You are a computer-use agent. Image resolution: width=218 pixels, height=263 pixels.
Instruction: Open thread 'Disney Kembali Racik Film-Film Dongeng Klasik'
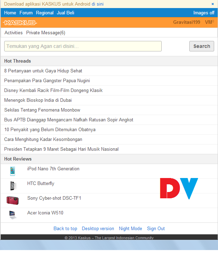click(x=54, y=90)
